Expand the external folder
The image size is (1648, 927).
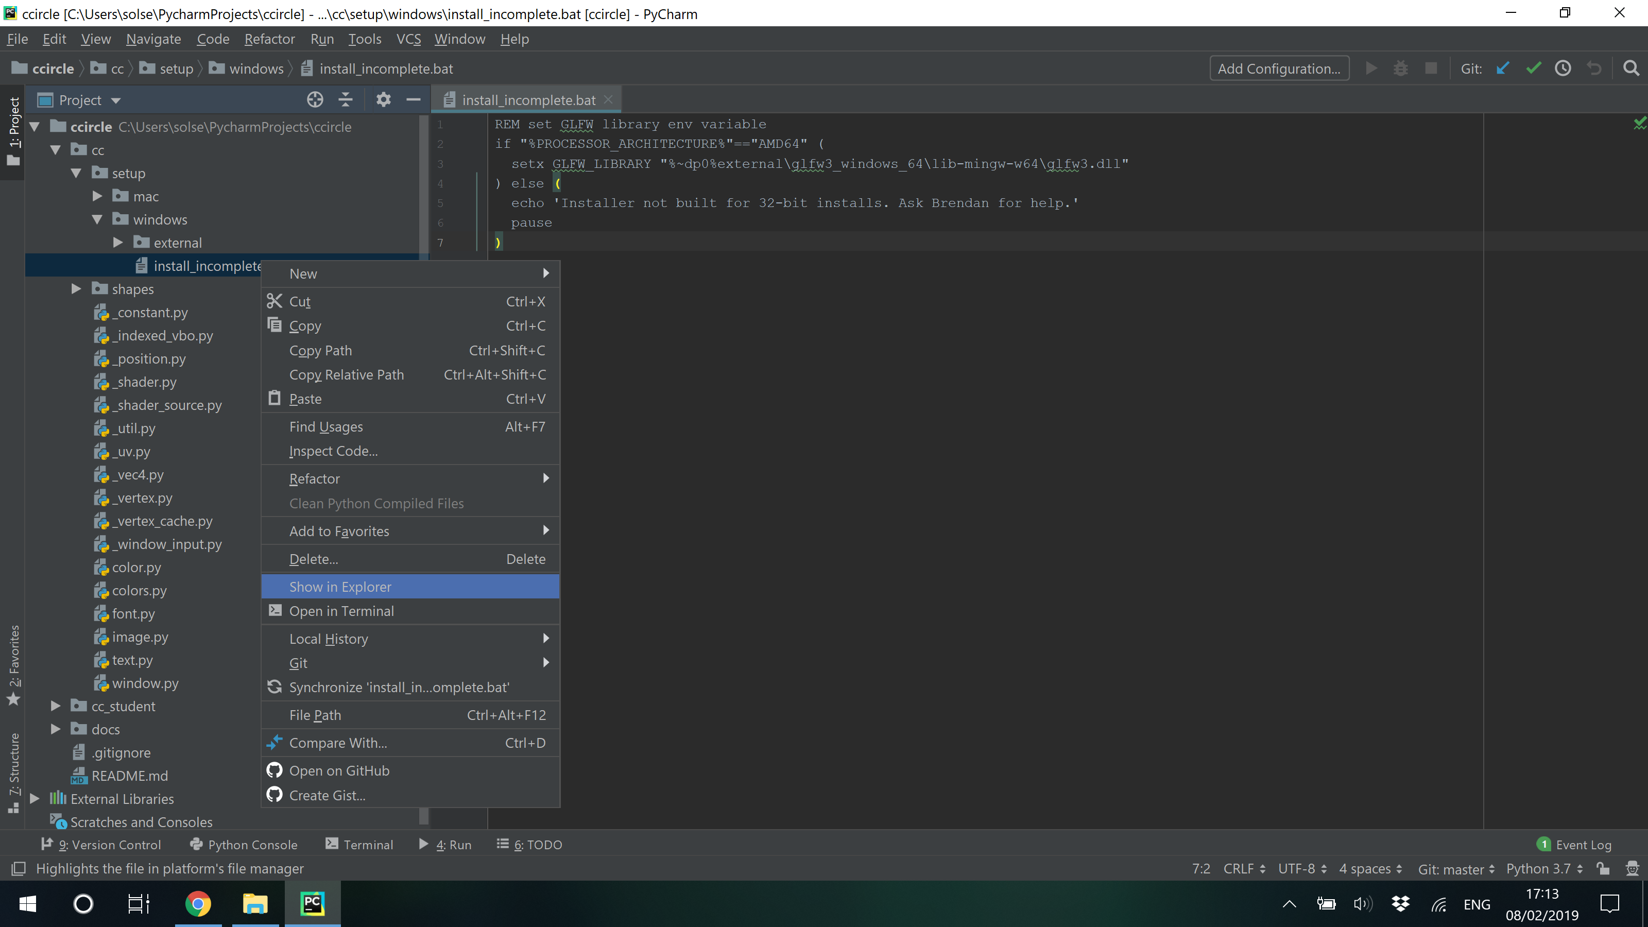coord(118,243)
